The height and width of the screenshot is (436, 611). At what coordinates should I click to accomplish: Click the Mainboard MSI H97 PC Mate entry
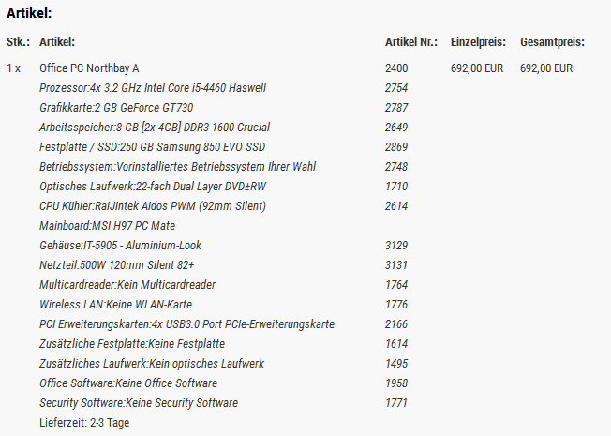click(108, 226)
